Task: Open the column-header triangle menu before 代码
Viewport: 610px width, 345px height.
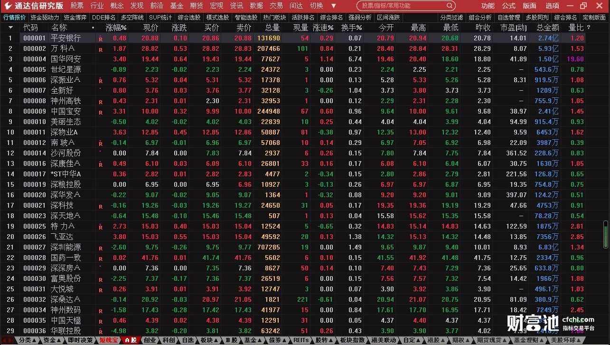Action: pyautogui.click(x=10, y=28)
